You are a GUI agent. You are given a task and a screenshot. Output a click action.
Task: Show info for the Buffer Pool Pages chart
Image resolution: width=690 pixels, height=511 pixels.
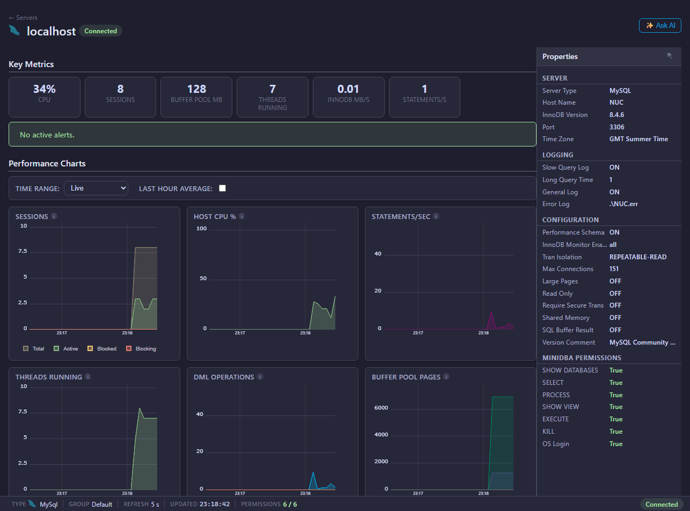pos(446,377)
